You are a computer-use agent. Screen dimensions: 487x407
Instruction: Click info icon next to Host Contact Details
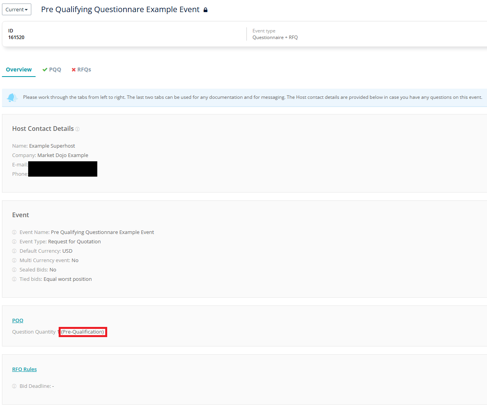77,129
